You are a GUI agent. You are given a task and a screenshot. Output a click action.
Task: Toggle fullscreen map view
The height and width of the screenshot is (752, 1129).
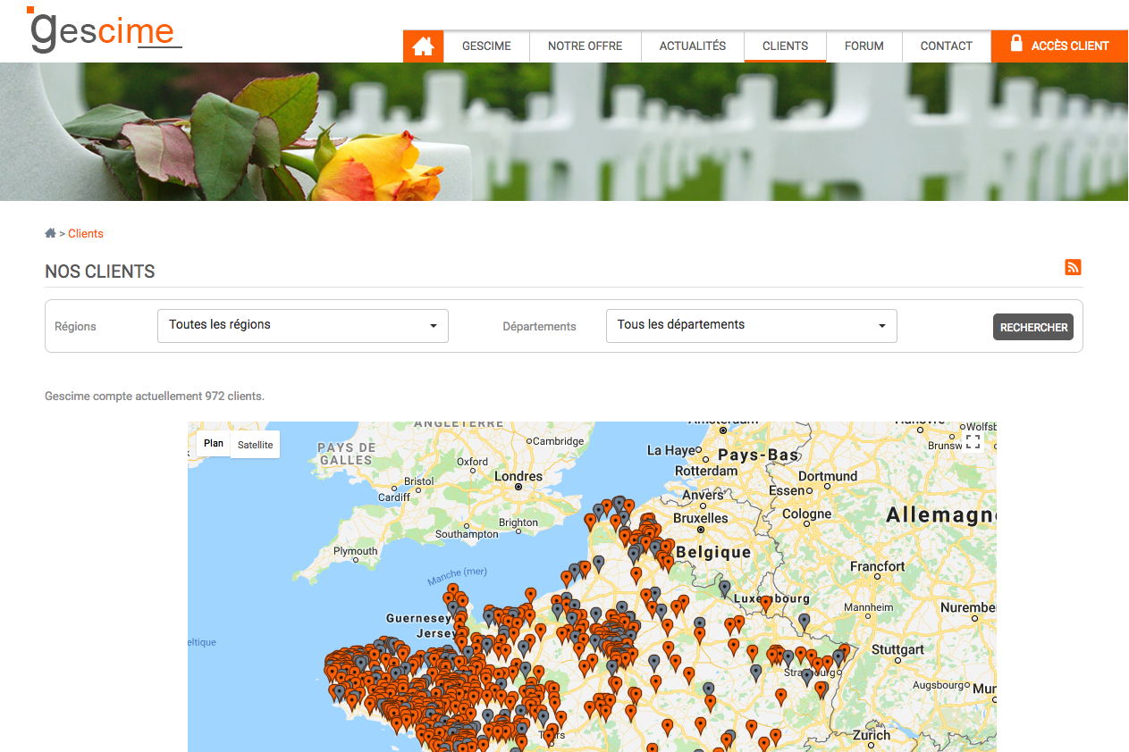pos(973,442)
